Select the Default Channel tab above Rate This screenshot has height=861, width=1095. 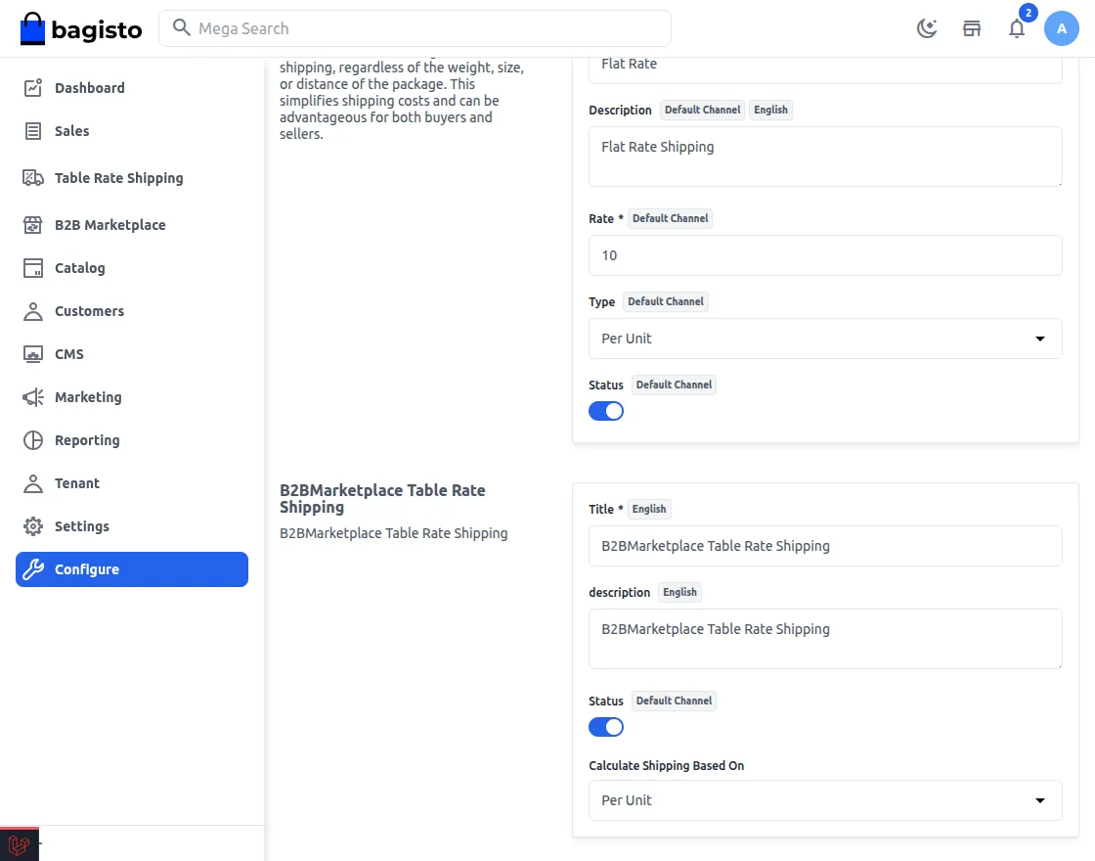[670, 218]
